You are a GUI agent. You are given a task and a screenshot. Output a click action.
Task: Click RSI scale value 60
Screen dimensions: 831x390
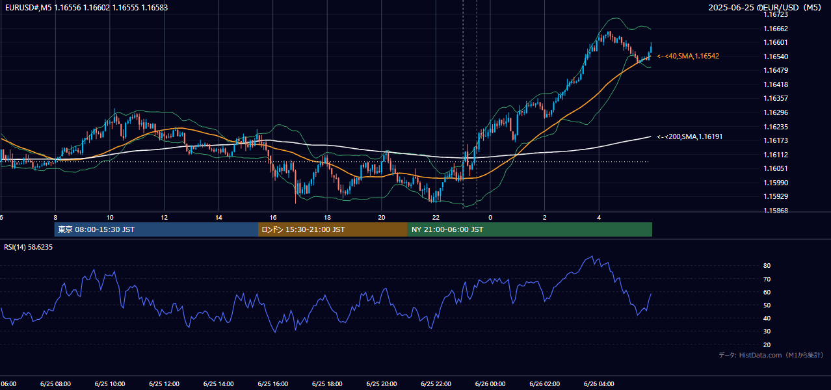click(x=767, y=292)
